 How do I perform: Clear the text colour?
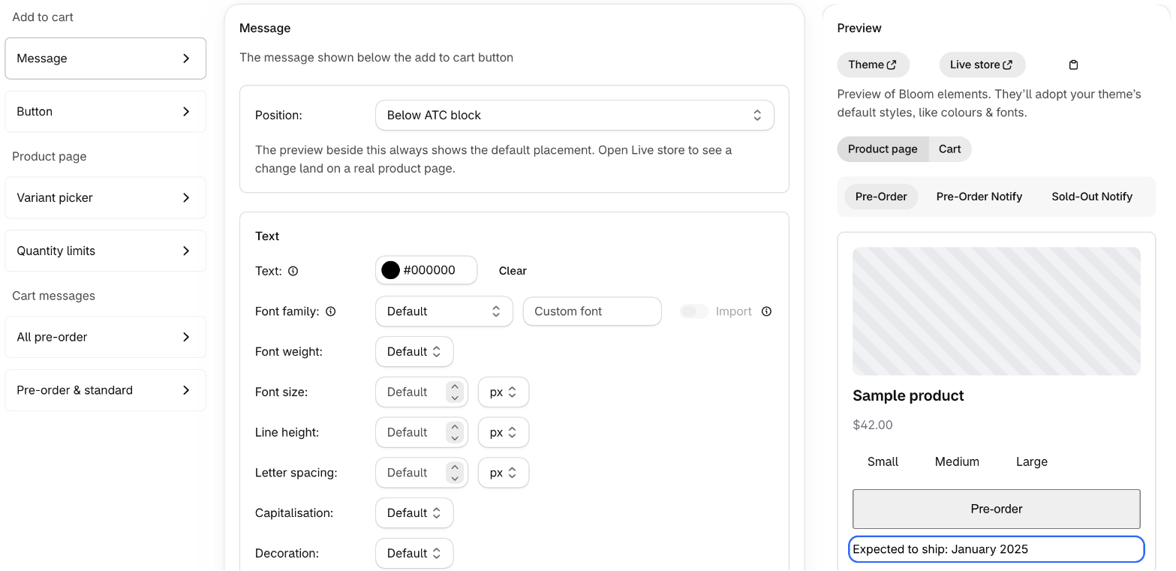point(513,271)
